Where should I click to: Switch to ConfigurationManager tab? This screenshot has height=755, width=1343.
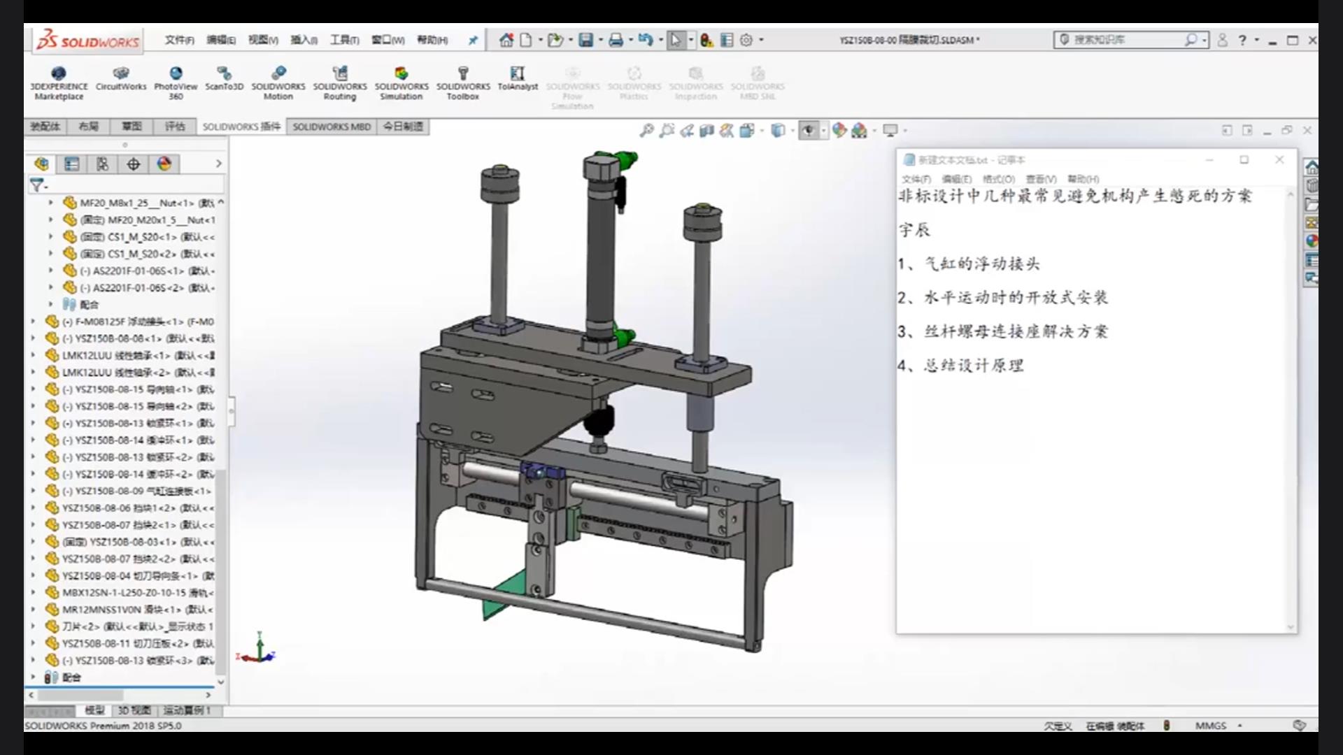pos(102,164)
